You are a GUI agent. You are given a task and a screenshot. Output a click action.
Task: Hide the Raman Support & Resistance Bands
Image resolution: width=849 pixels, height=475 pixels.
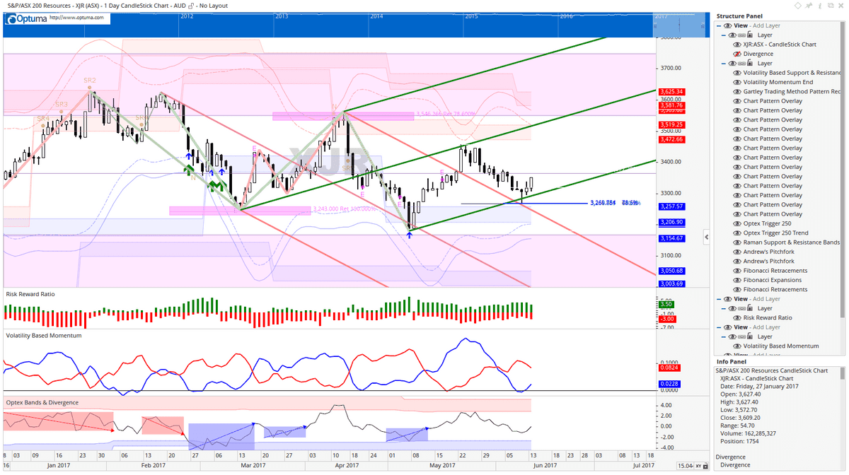[737, 242]
